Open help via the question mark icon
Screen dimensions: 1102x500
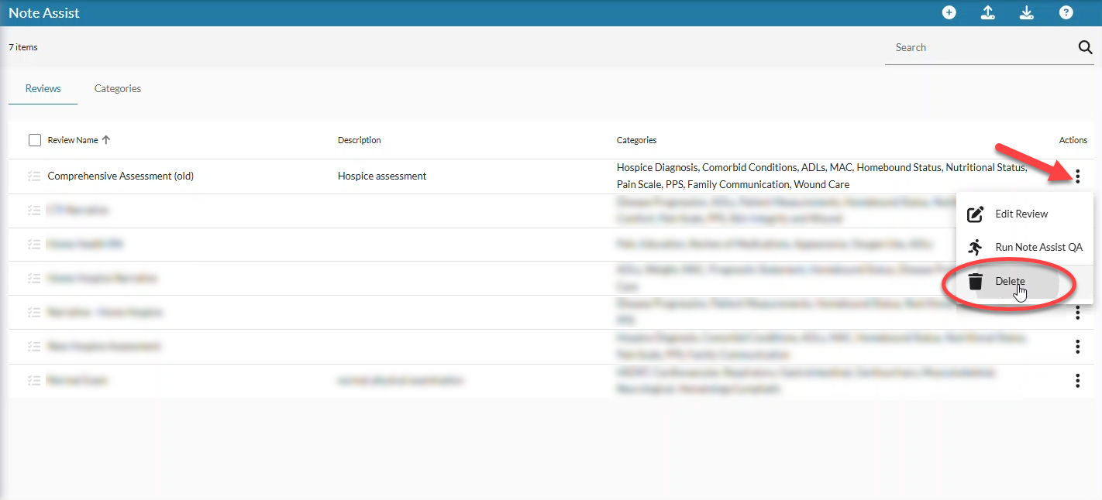tap(1066, 13)
